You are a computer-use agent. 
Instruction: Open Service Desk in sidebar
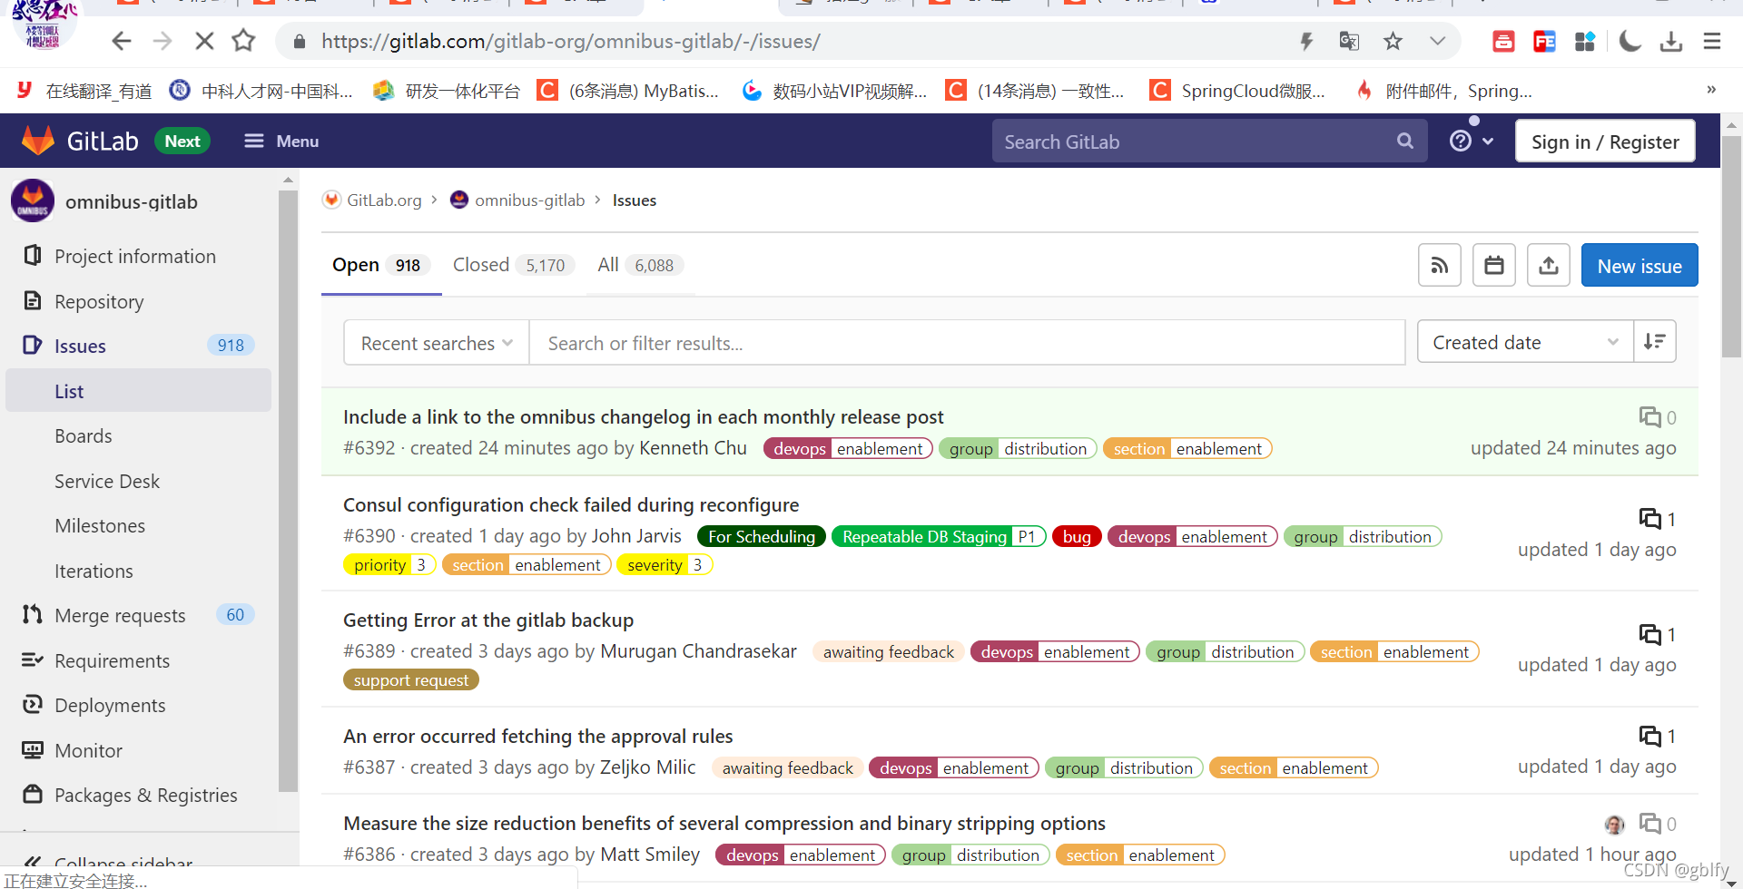point(107,481)
